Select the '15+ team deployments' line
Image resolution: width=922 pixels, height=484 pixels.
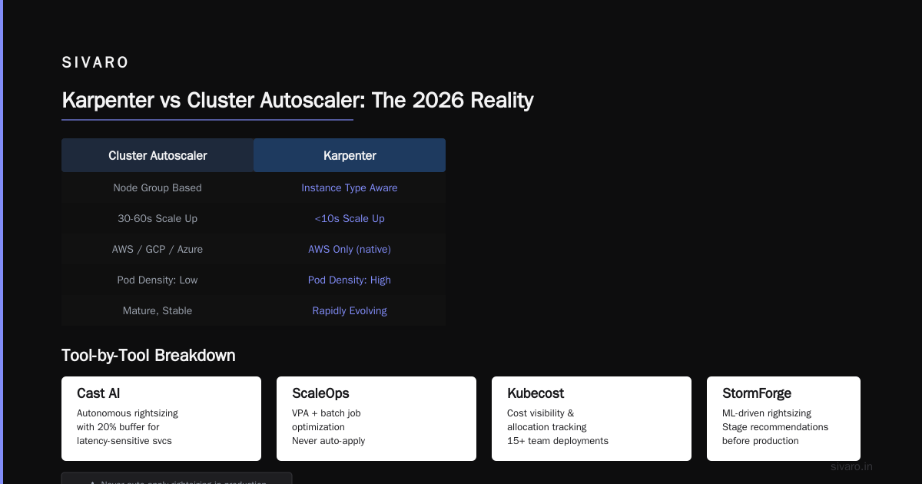click(x=558, y=441)
